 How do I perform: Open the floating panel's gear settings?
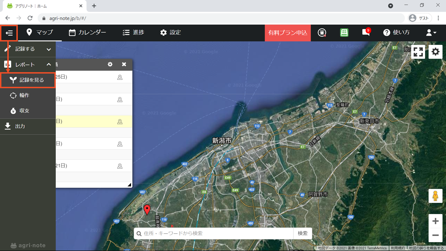pos(110,64)
